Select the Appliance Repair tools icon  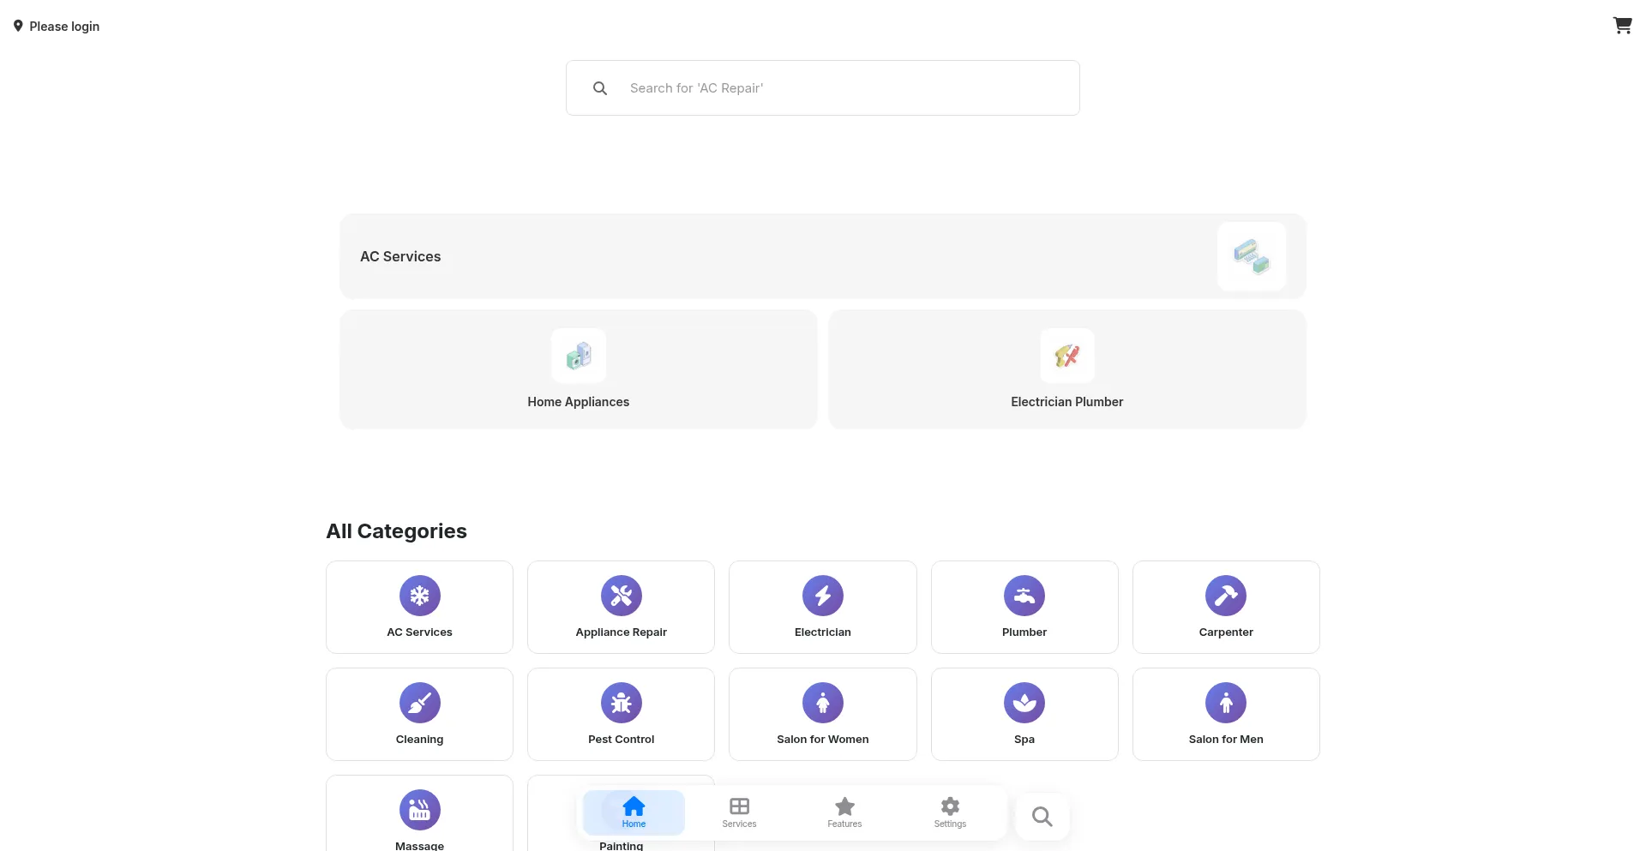click(x=621, y=596)
